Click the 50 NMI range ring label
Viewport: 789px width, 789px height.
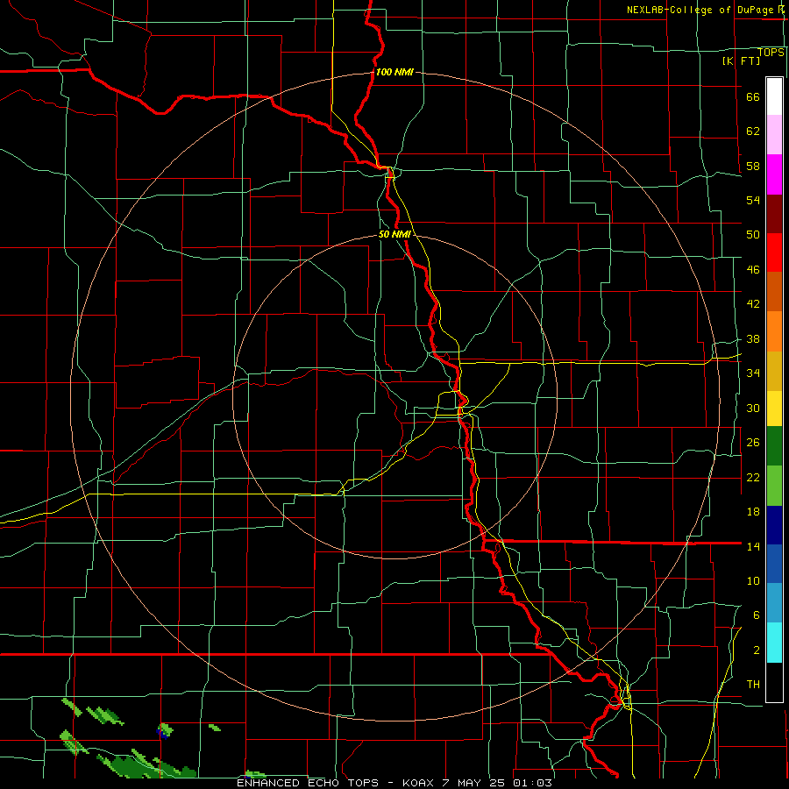(x=394, y=234)
